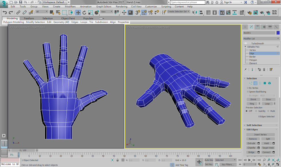Click the Insert Vertex button
This screenshot has width=281, height=167.
[260, 134]
